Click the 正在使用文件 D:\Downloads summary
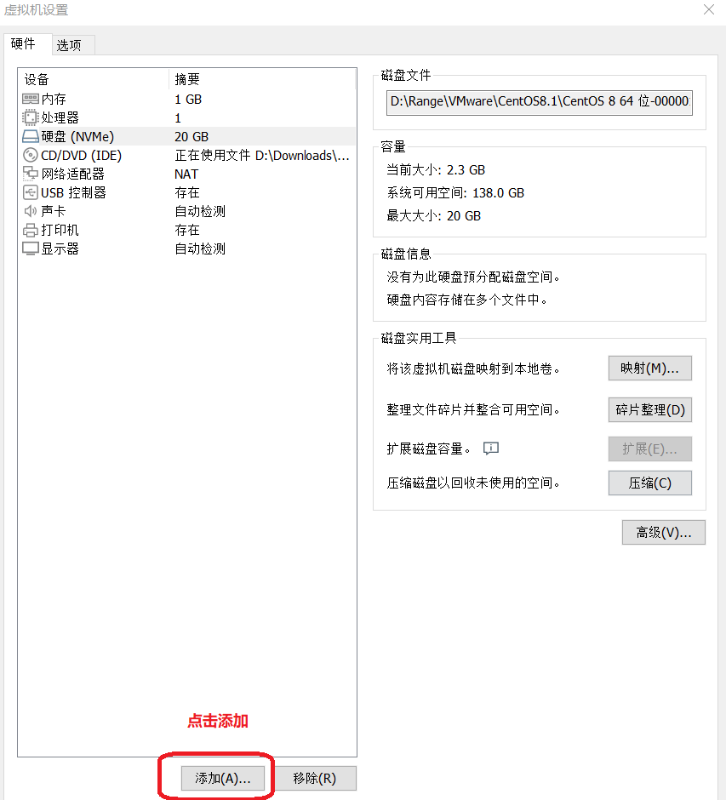Viewport: 726px width, 800px height. [262, 155]
